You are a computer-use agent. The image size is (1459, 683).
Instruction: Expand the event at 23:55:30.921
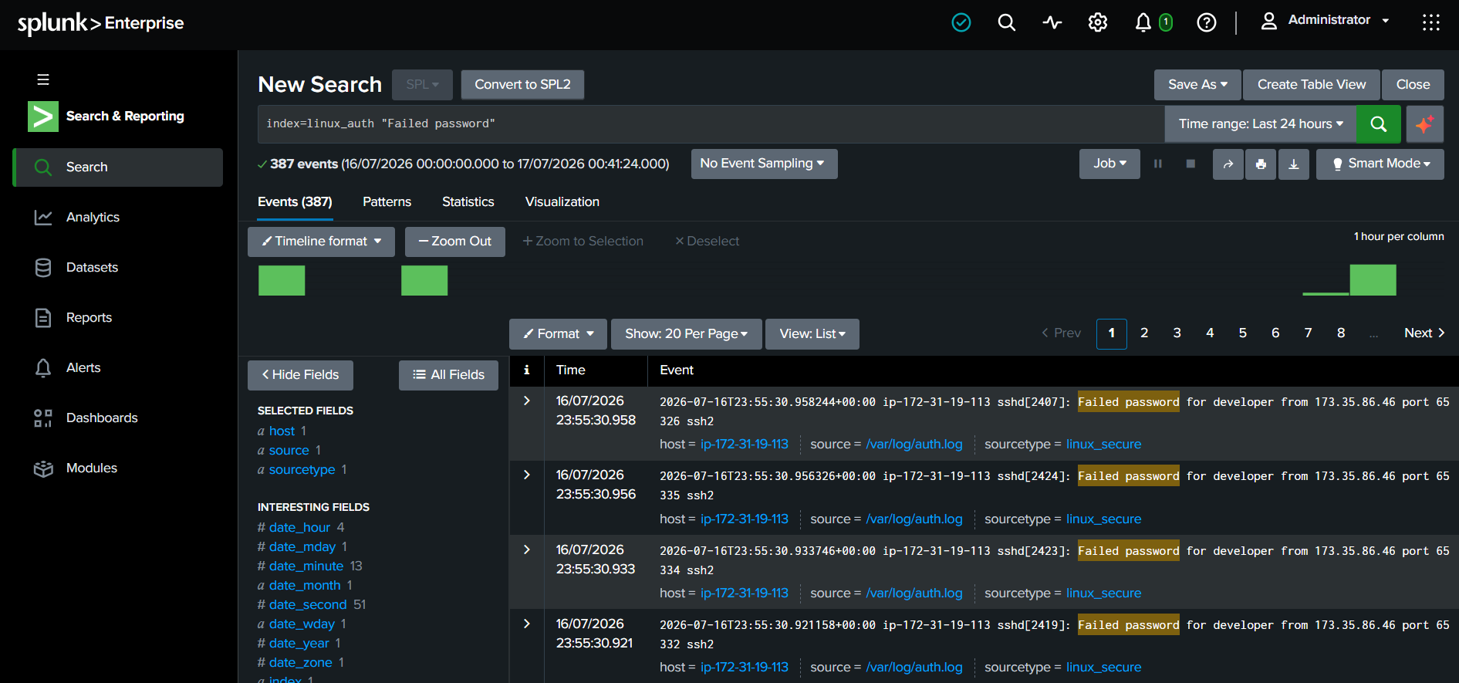coord(527,624)
